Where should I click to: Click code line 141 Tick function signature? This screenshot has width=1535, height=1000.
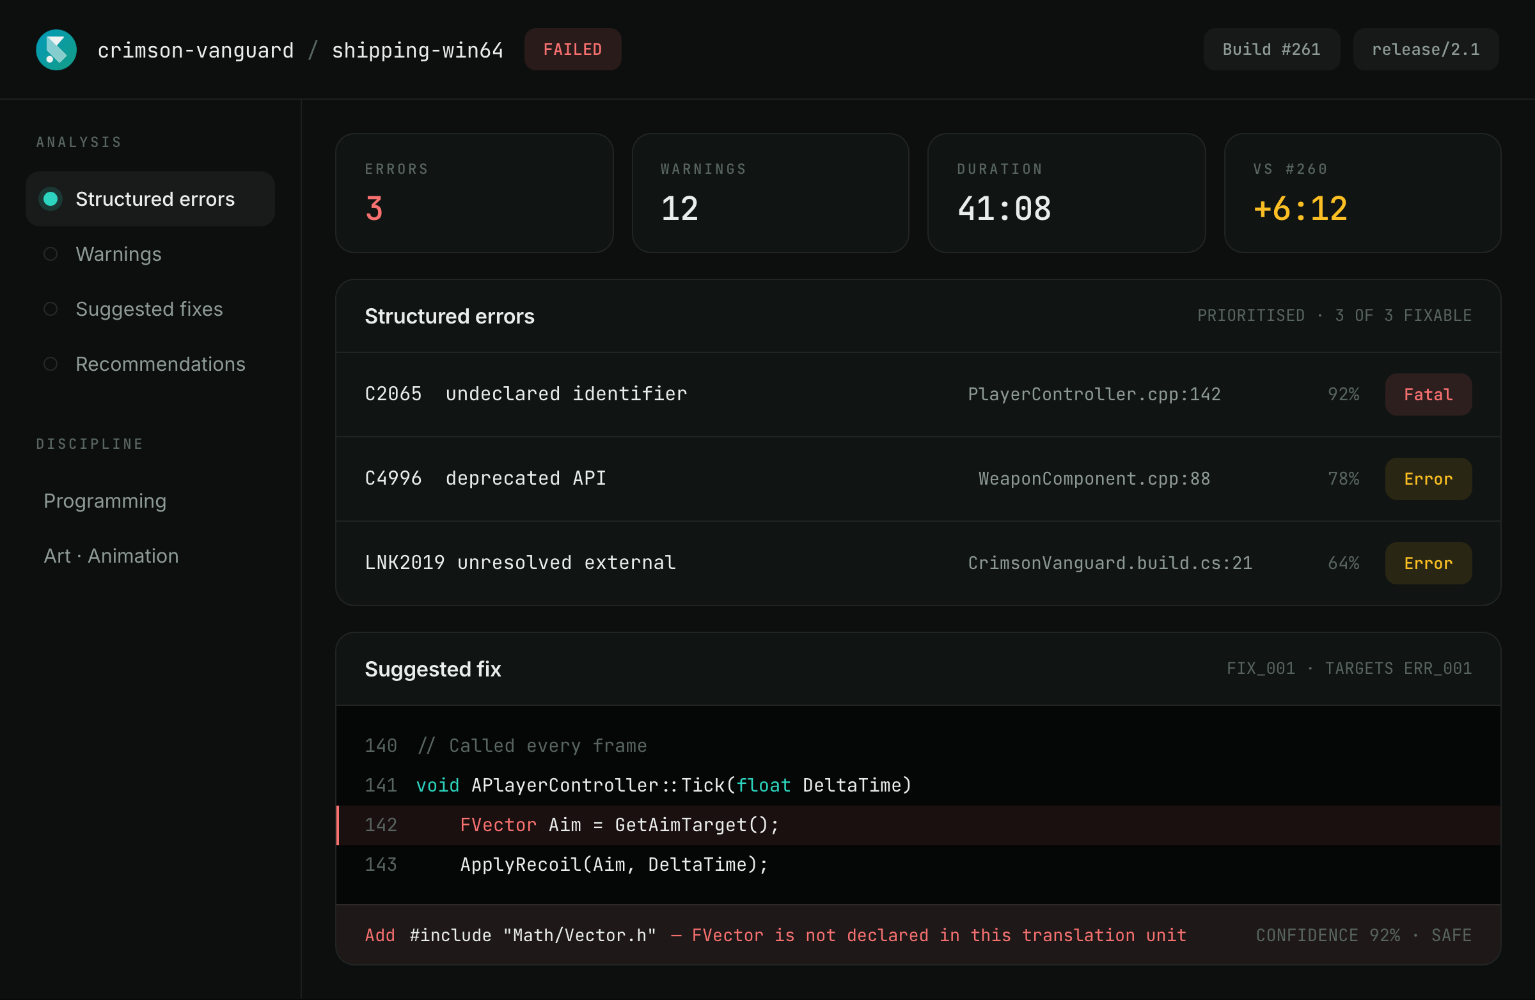[x=918, y=786]
